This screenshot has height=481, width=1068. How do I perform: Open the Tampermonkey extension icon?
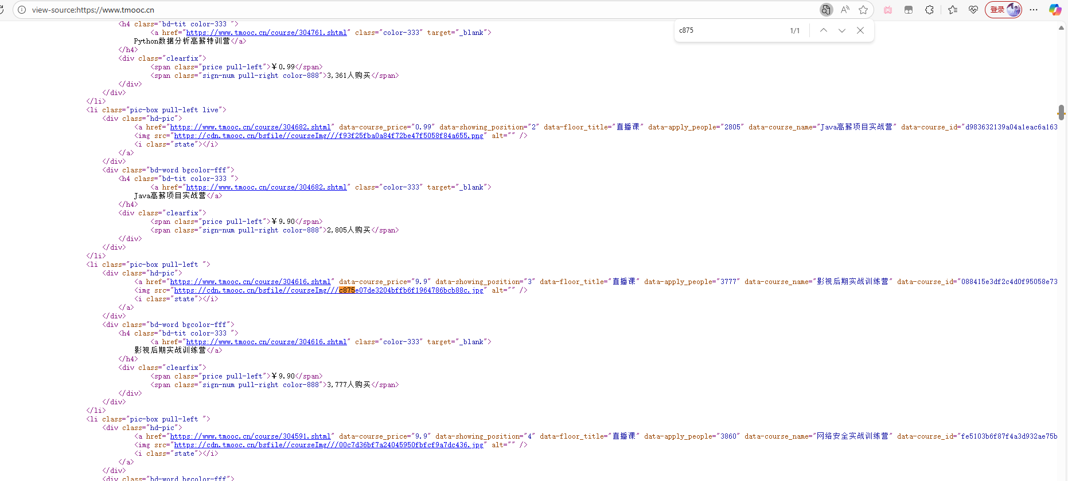click(909, 10)
